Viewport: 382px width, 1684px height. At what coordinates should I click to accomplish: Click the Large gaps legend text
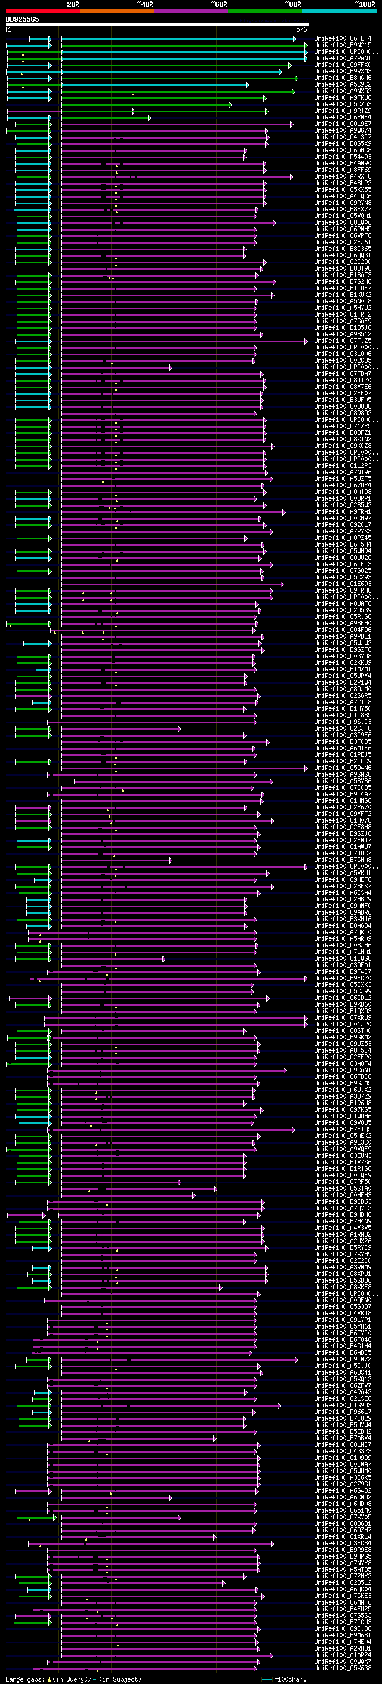click(x=73, y=1679)
